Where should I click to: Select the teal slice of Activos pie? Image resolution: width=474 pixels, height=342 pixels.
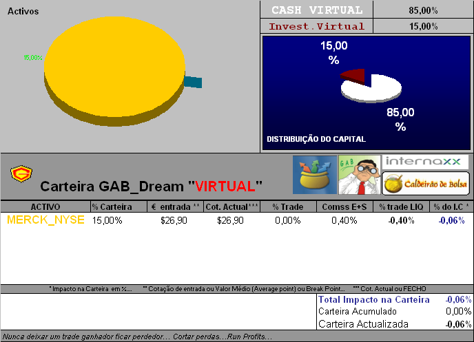(x=193, y=82)
